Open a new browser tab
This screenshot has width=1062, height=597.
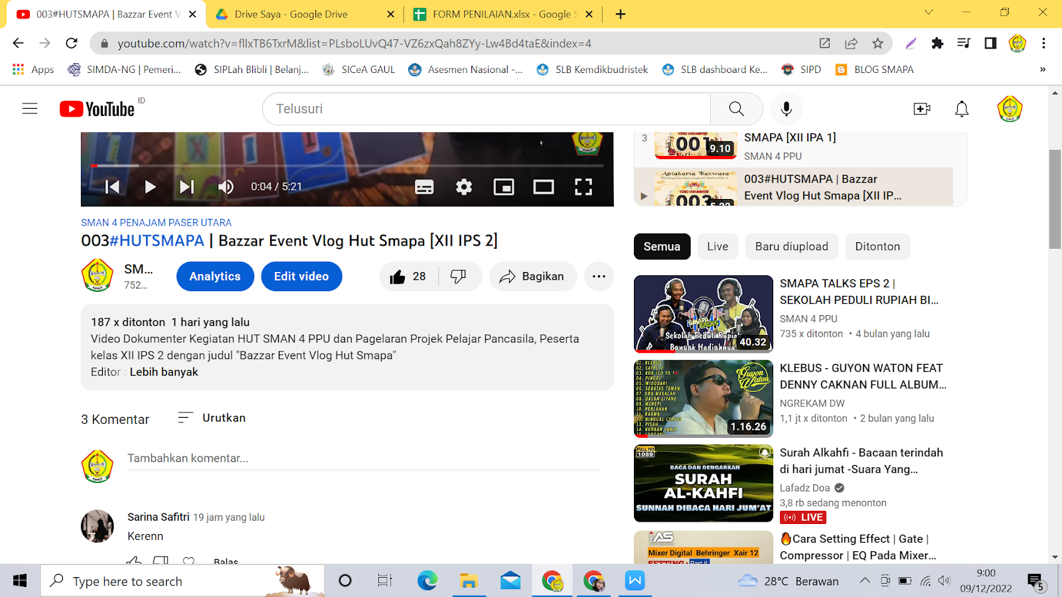[621, 14]
